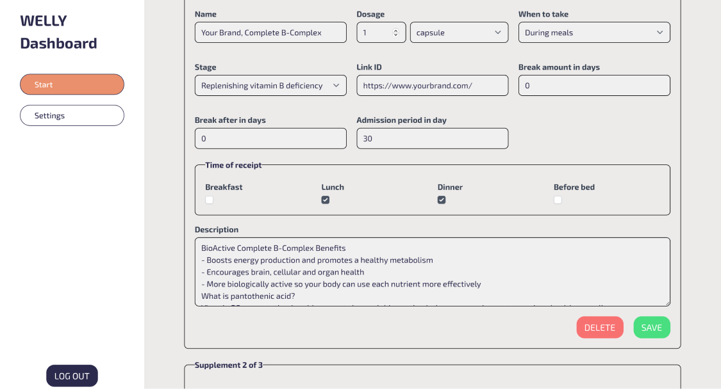Image resolution: width=721 pixels, height=389 pixels.
Task: Click the green SAVE button
Action: pos(652,328)
